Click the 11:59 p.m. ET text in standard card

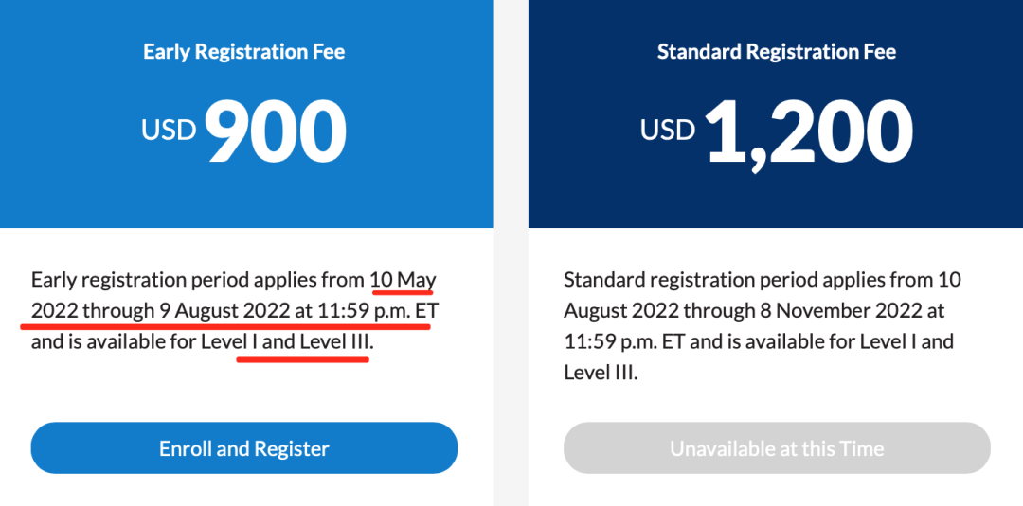pos(624,341)
